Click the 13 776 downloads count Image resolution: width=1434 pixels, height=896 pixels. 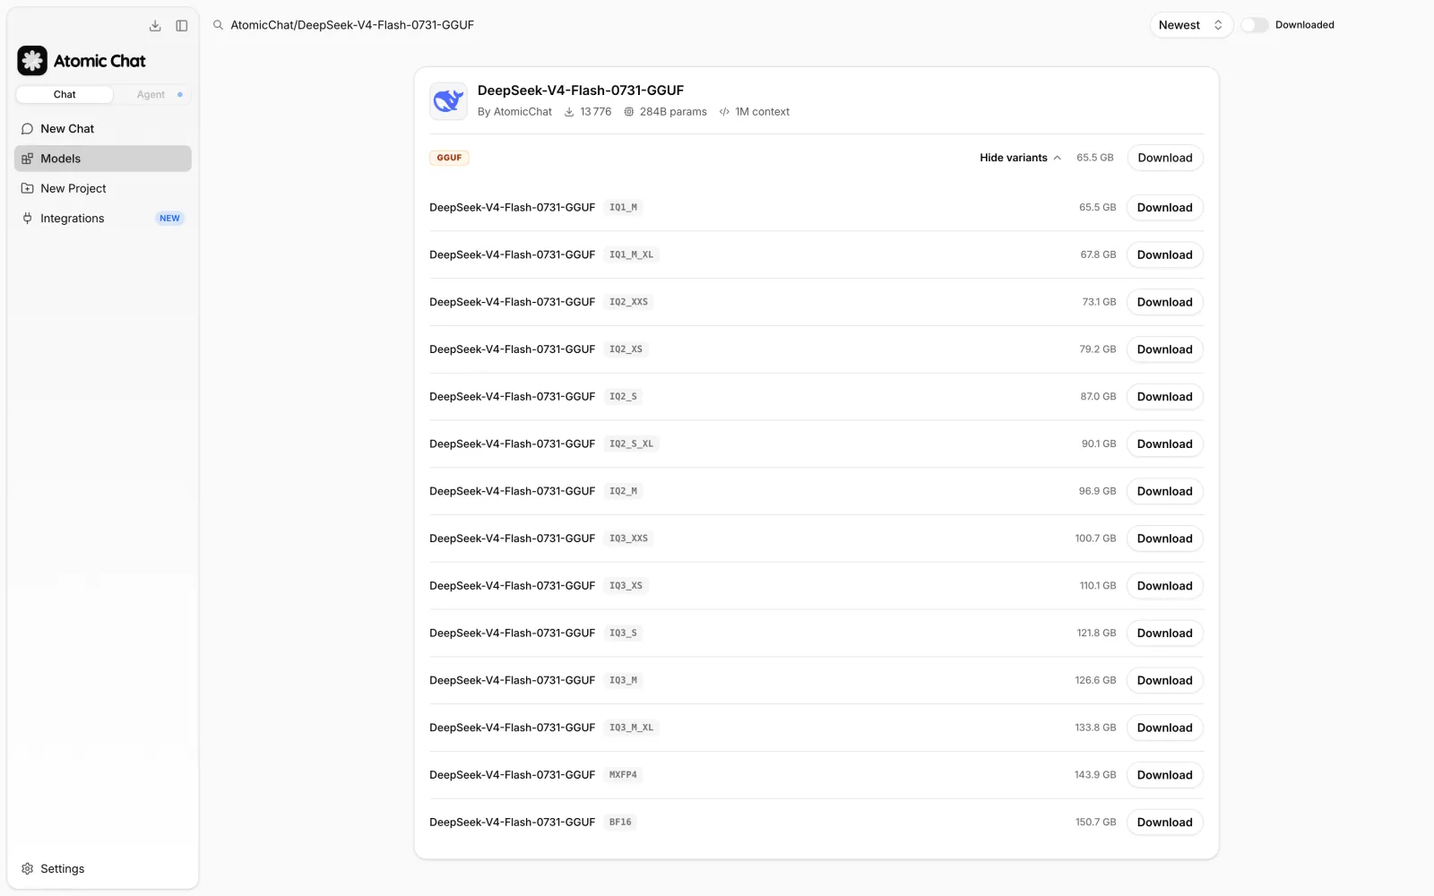point(596,112)
